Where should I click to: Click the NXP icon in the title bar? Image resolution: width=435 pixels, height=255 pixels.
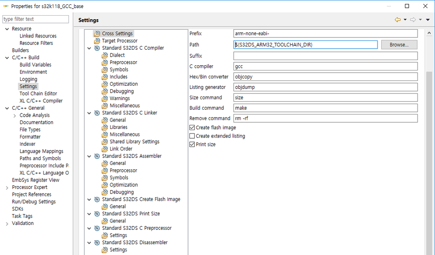click(x=6, y=6)
